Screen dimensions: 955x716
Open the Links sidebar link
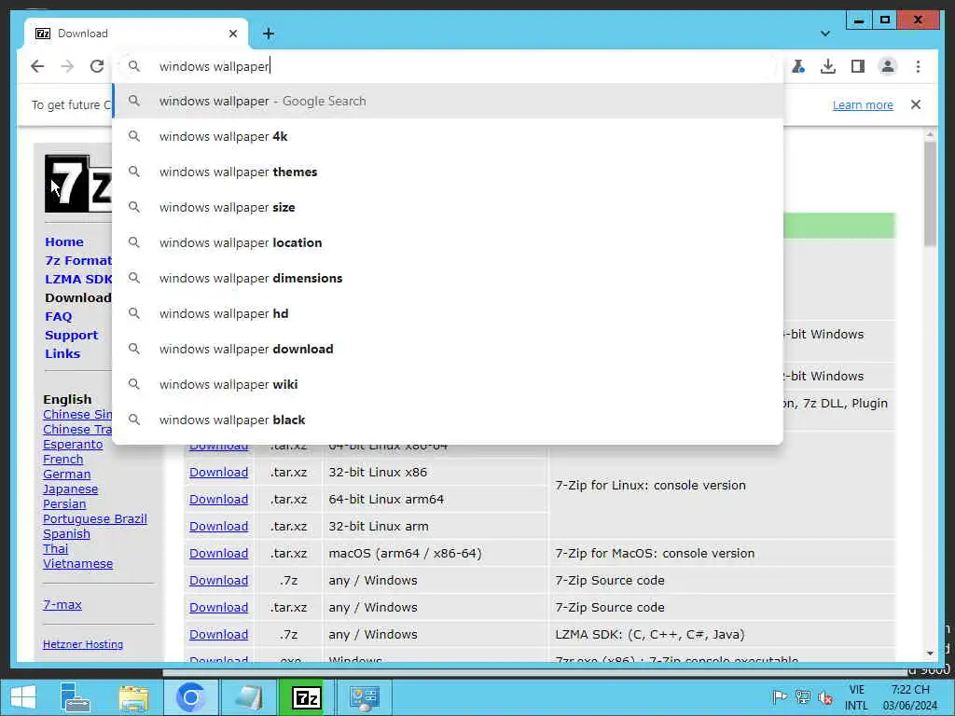[62, 353]
